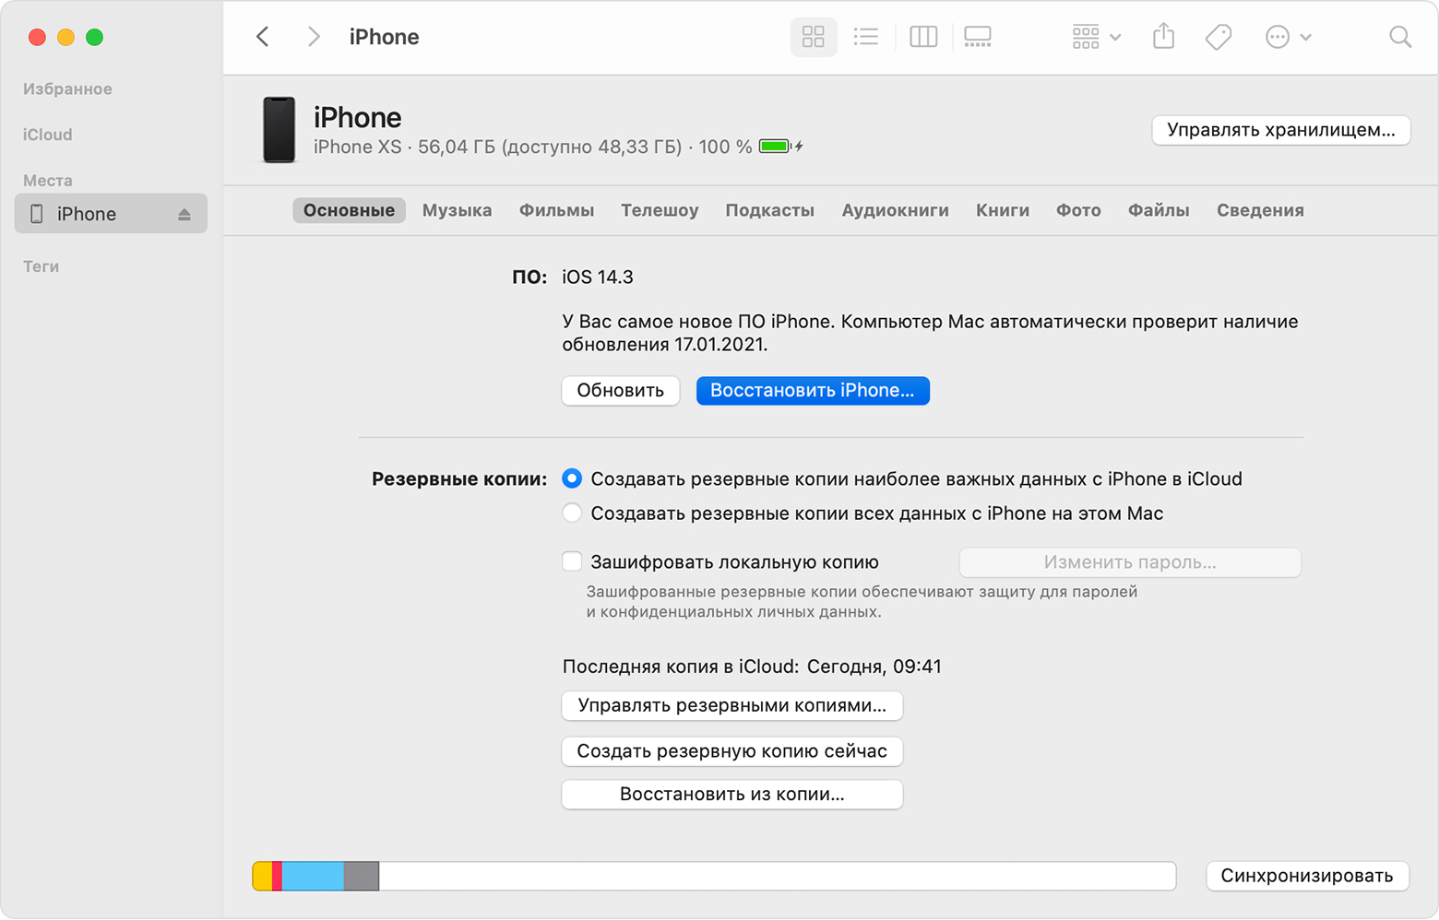This screenshot has height=920, width=1439.
Task: Click the iCloud sidebar heading
Action: click(47, 135)
